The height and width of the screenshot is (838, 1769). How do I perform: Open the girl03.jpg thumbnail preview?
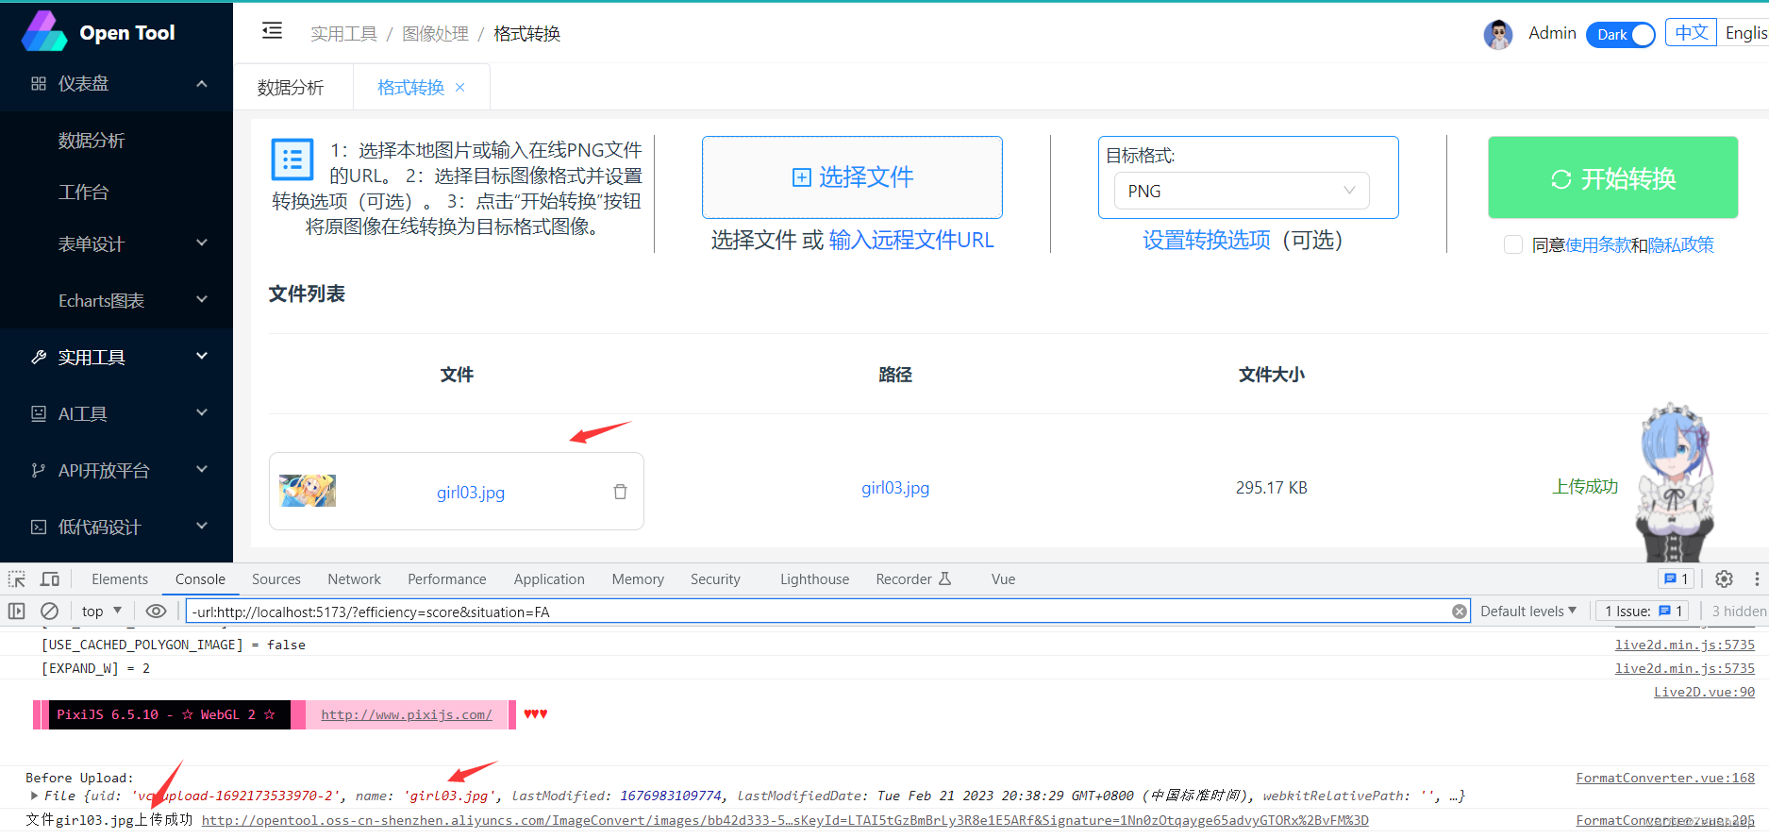(308, 491)
